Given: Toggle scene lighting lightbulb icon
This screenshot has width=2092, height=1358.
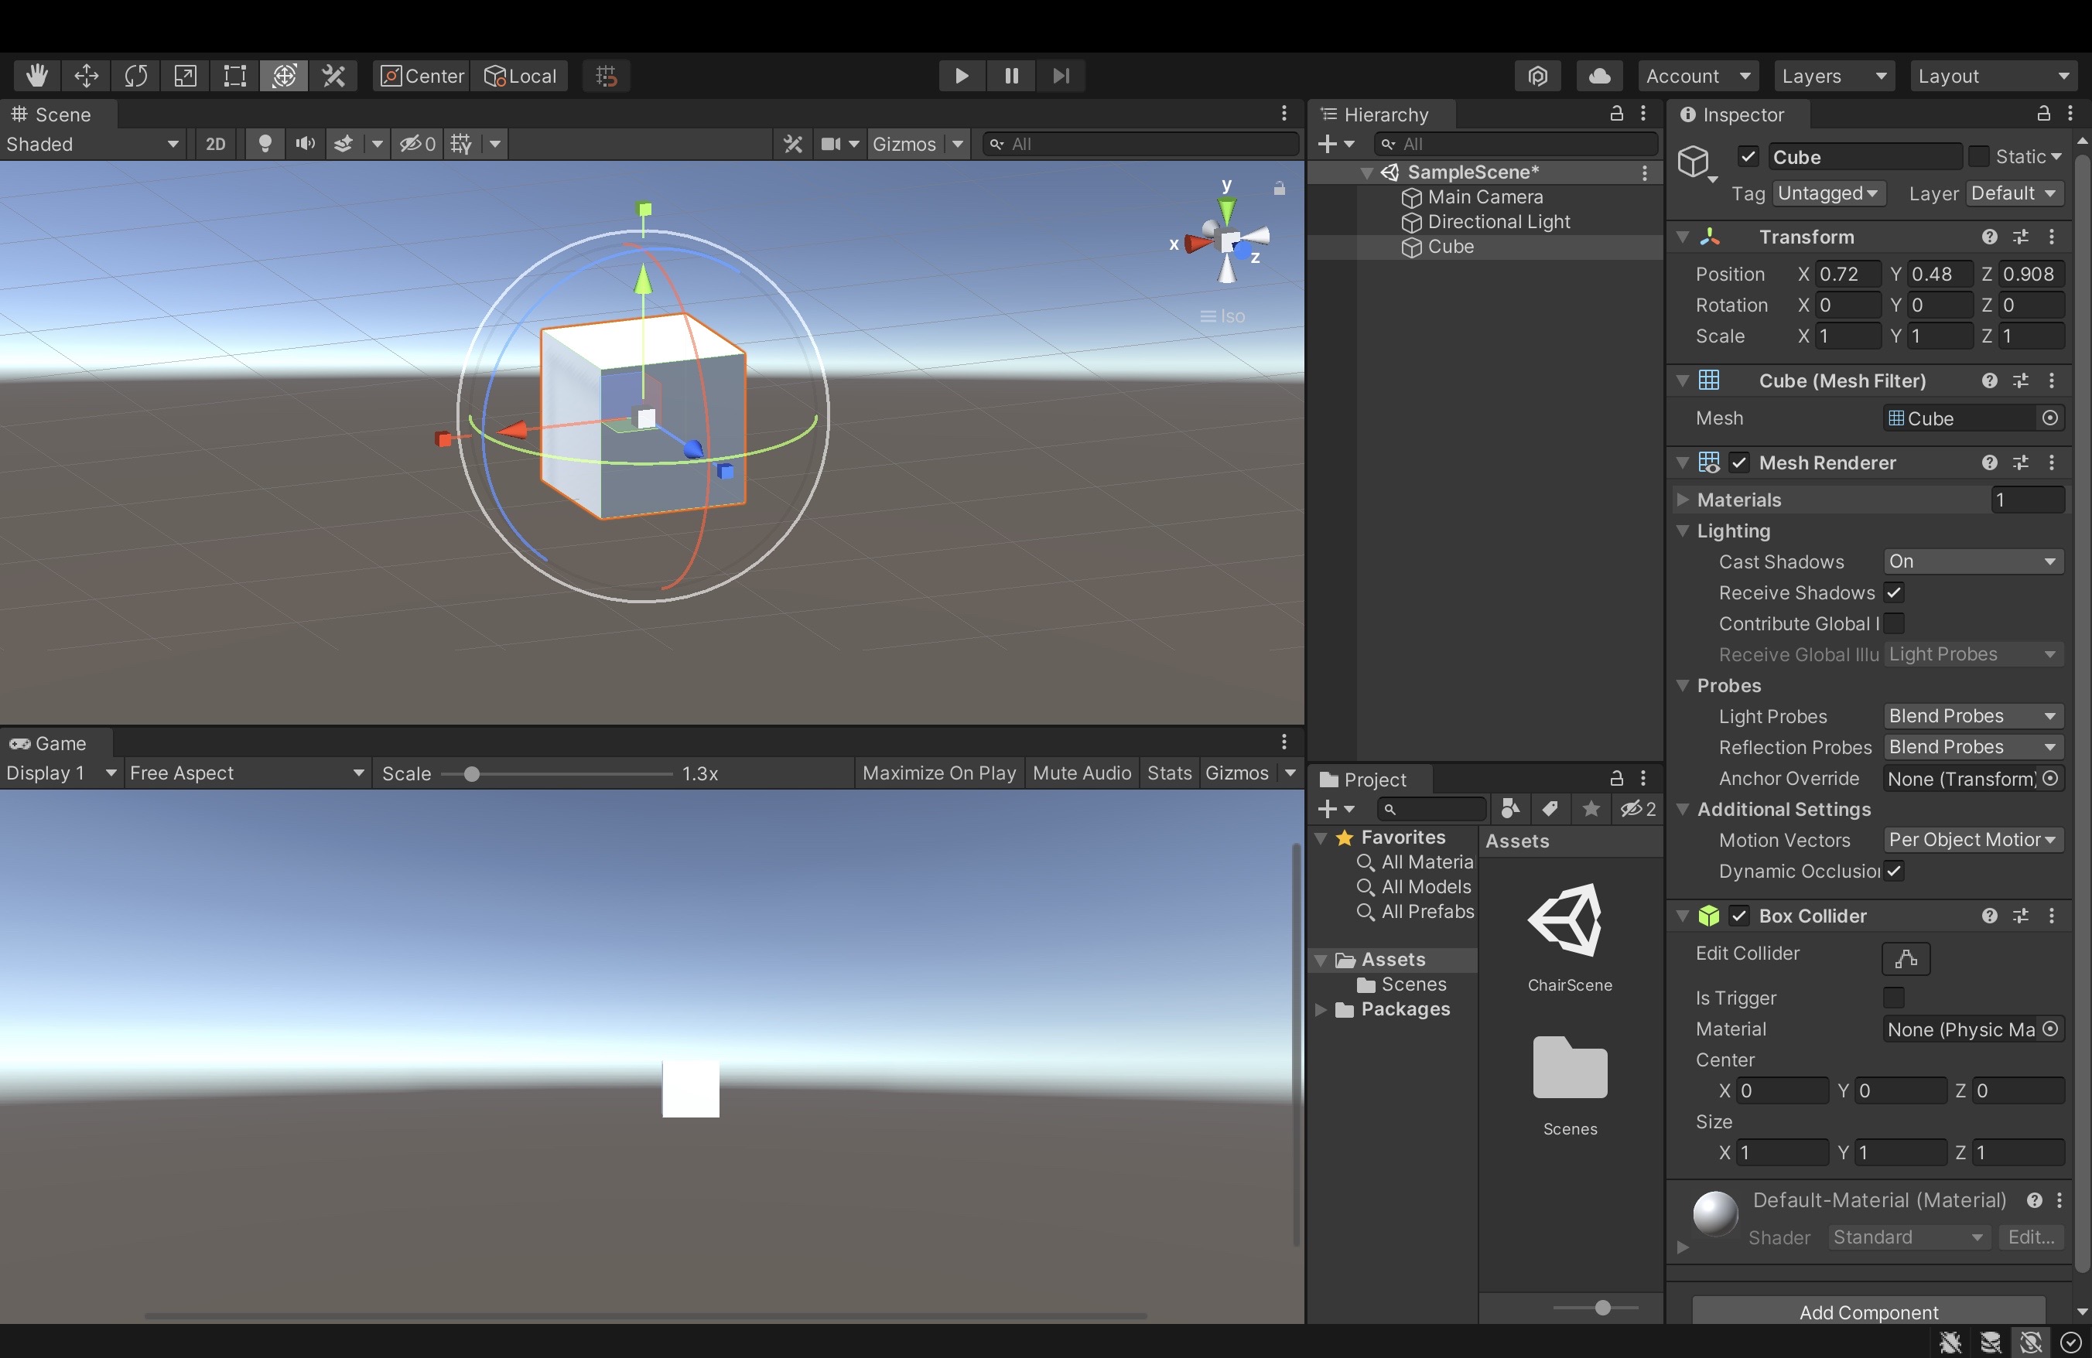Looking at the screenshot, I should point(265,143).
